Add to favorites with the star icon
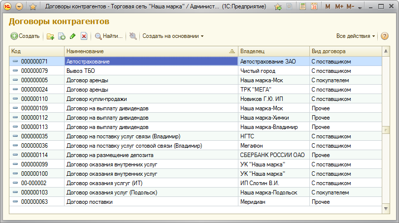 [33, 7]
